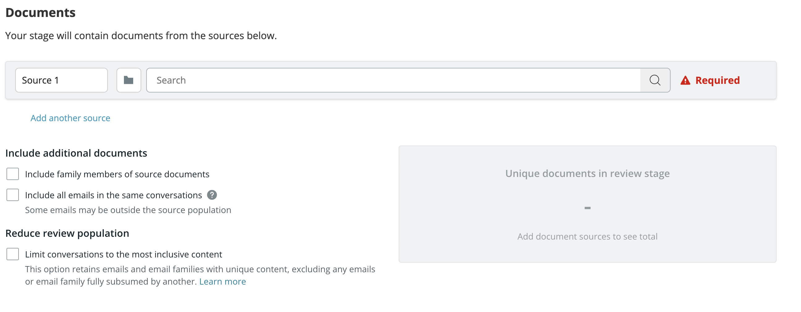Click the magnifying glass search icon
Image resolution: width=801 pixels, height=312 pixels.
click(655, 80)
